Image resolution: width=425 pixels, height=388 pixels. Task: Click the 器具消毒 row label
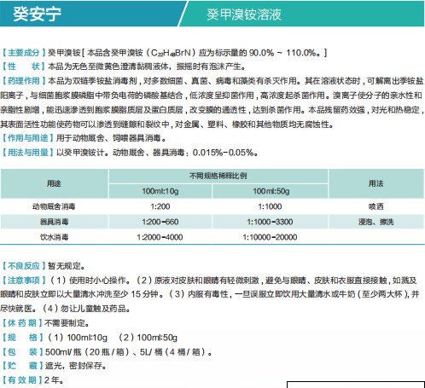point(54,222)
